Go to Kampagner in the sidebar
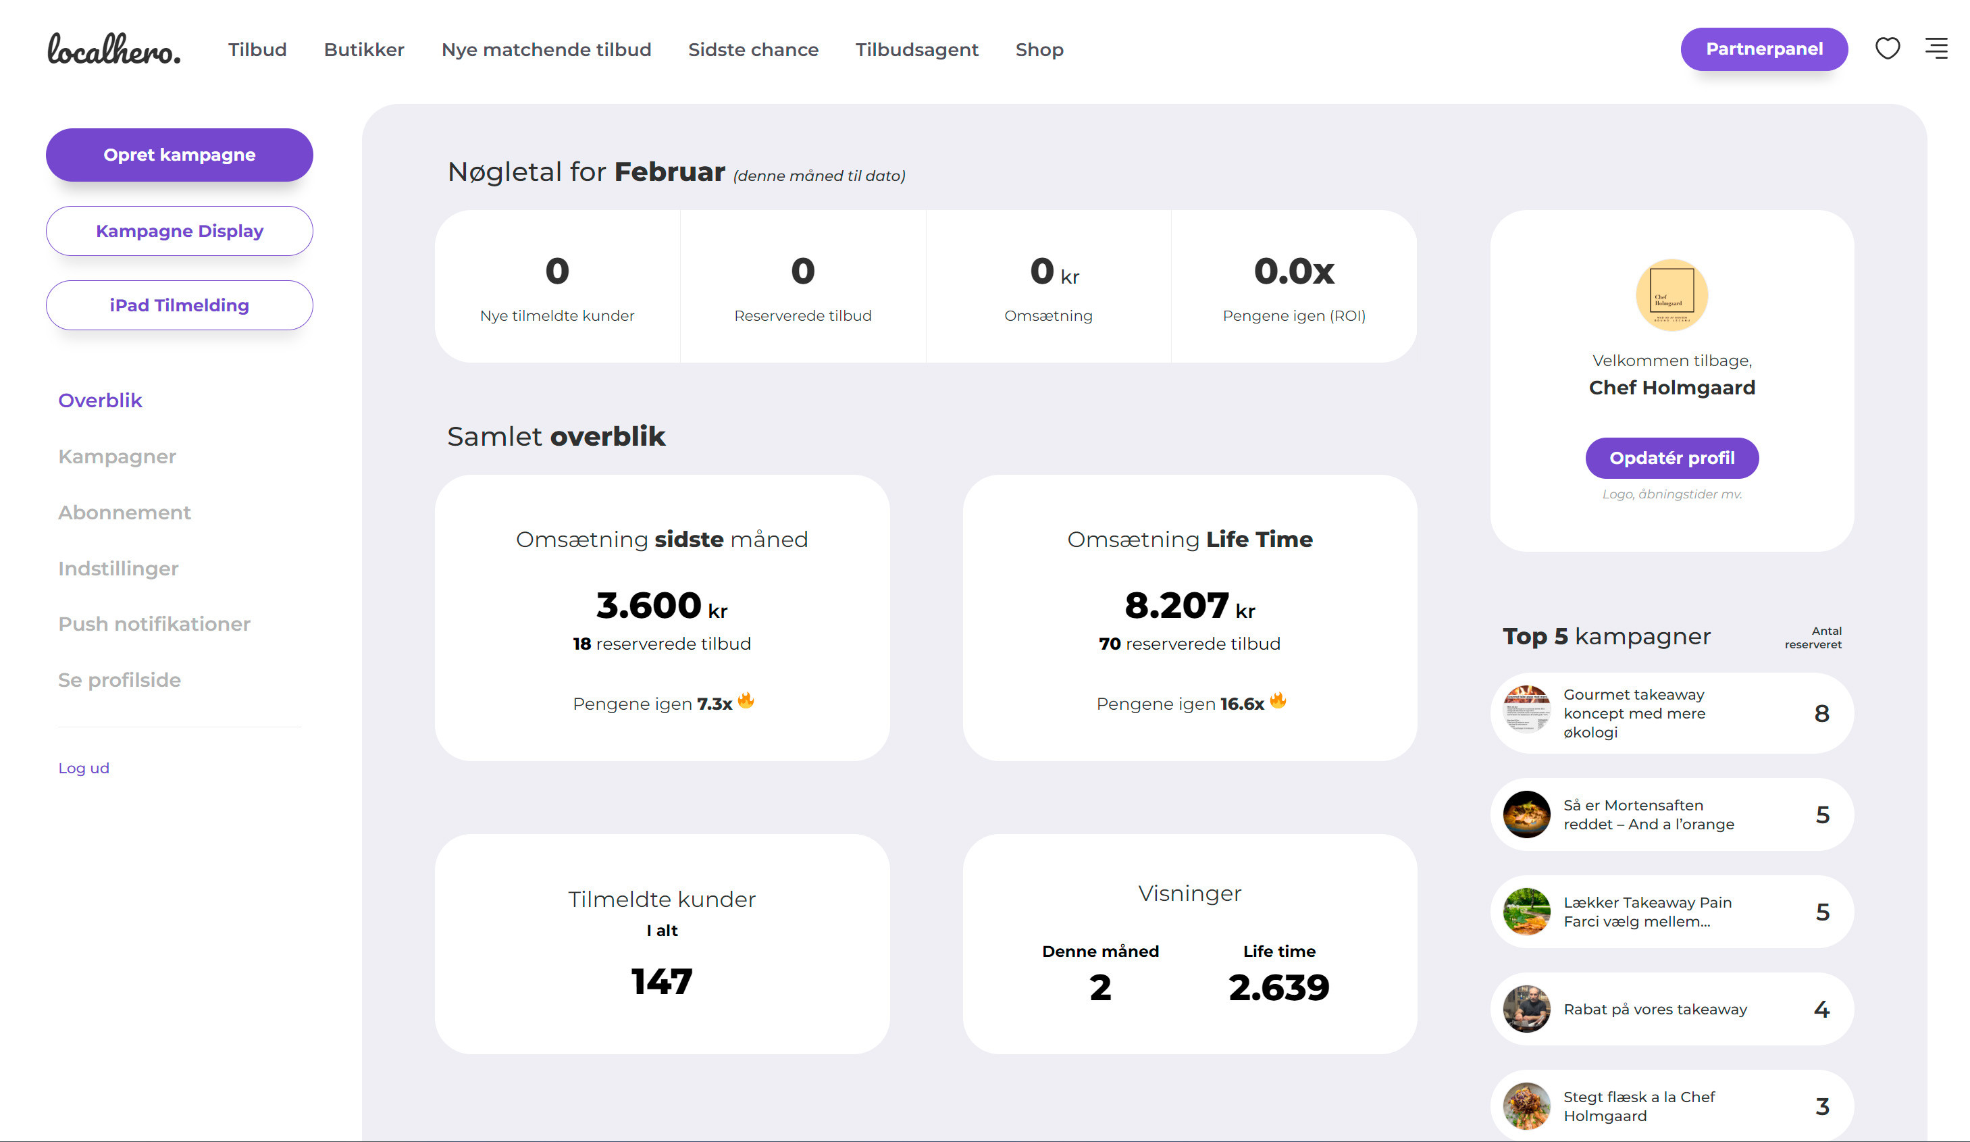This screenshot has height=1142, width=1970. [x=118, y=457]
